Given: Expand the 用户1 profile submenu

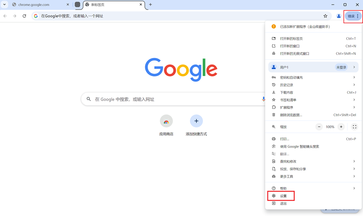Looking at the screenshot, I should point(314,67).
